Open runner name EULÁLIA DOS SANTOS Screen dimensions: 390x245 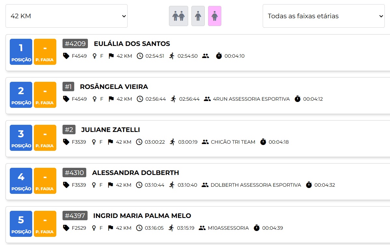tap(132, 44)
